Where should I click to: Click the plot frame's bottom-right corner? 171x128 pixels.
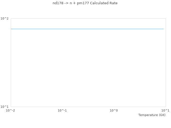tap(166, 107)
